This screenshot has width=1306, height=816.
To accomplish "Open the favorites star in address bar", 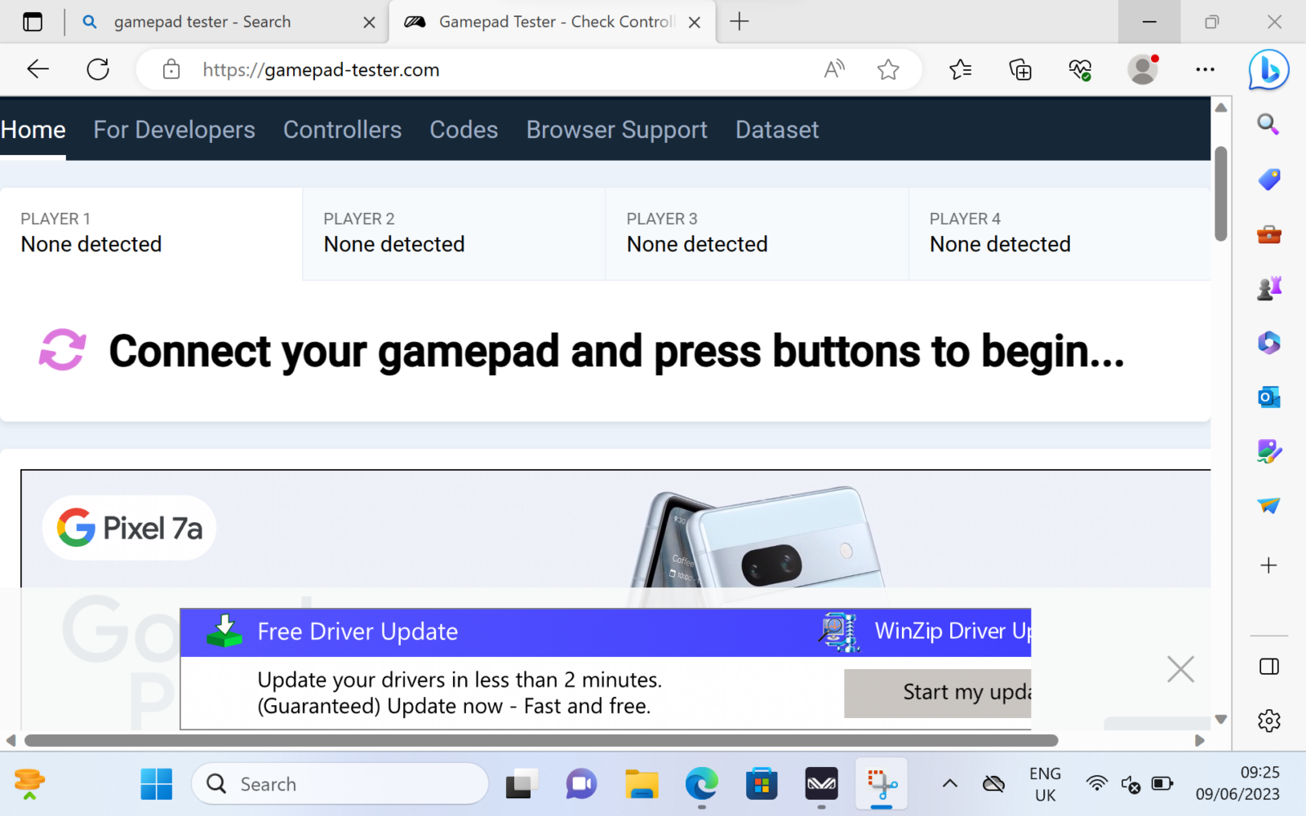I will [x=889, y=69].
